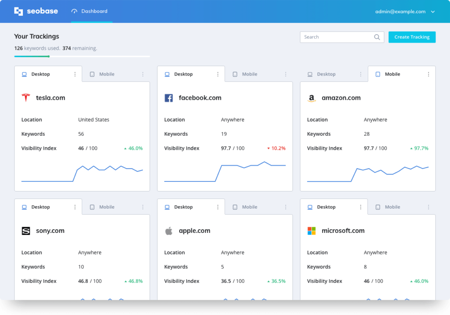Open the amazon.com tracking title
Image resolution: width=450 pixels, height=315 pixels.
341,98
